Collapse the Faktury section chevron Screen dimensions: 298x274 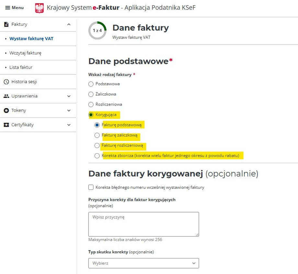[x=68, y=24]
